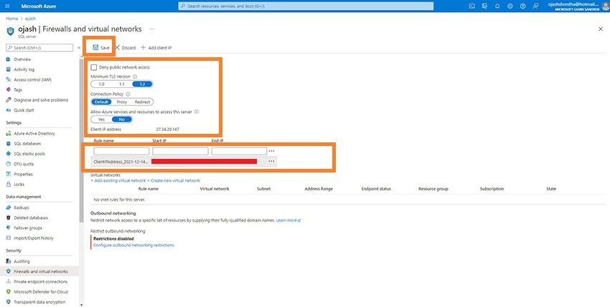Image resolution: width=610 pixels, height=307 pixels.
Task: Click the Save icon in the toolbar
Action: click(95, 48)
